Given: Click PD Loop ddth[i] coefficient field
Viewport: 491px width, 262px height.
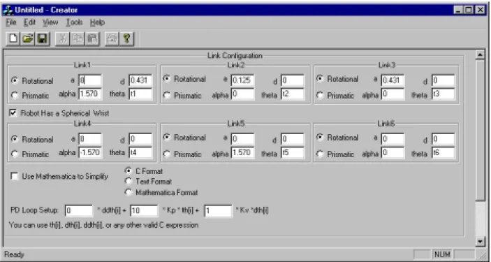Looking at the screenshot, I should point(79,210).
